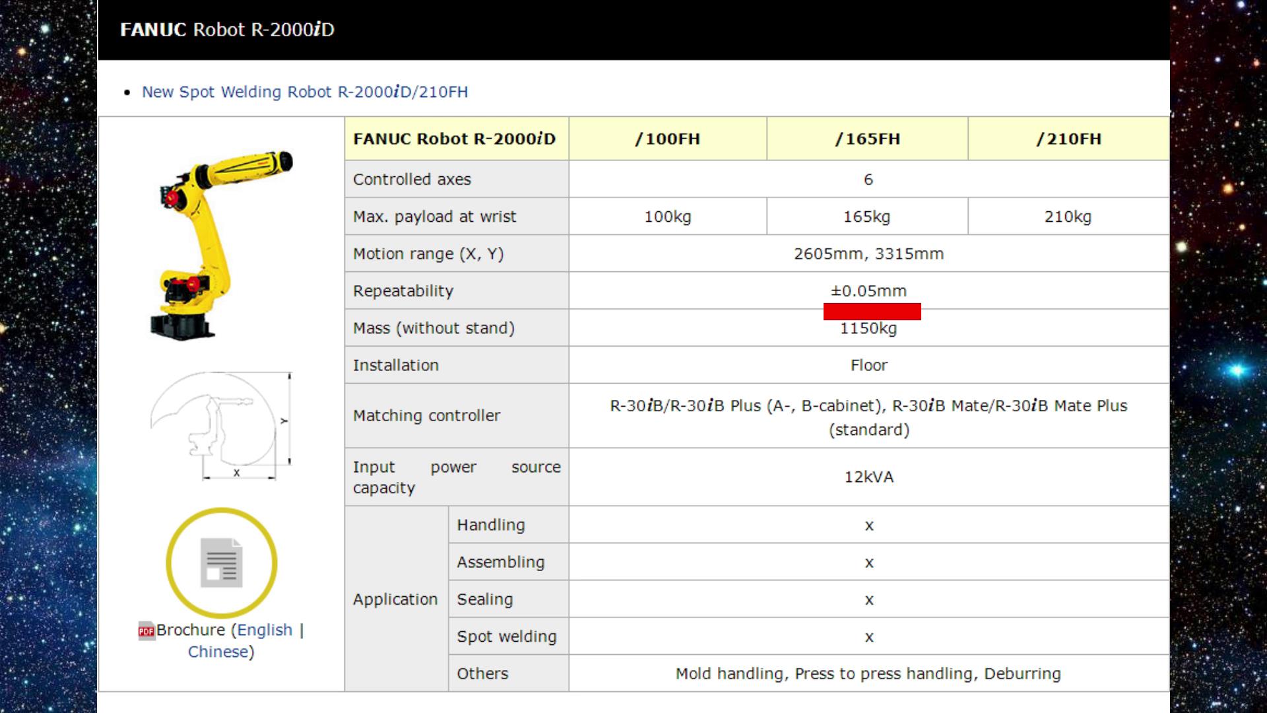
Task: Click the Spot welding x mark
Action: point(868,637)
